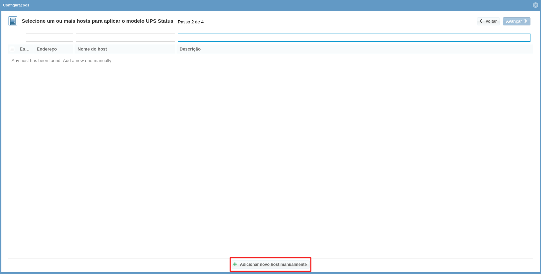This screenshot has width=541, height=274.
Task: Click the right chevron icon in Avançar
Action: click(525, 21)
